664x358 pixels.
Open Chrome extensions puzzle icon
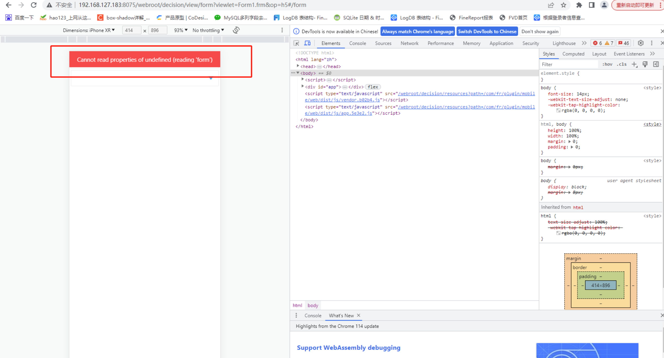pos(579,5)
